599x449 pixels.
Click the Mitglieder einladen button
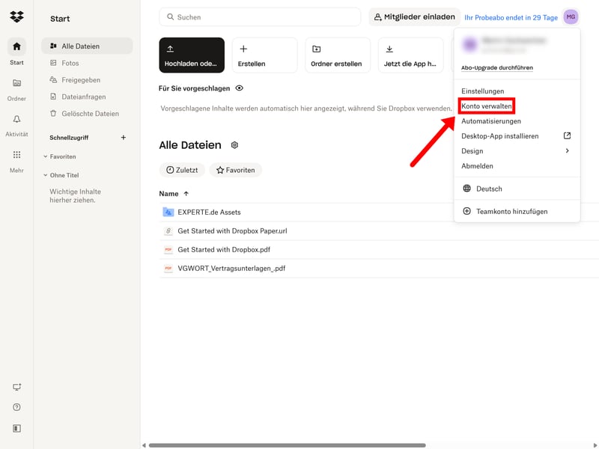coord(413,17)
